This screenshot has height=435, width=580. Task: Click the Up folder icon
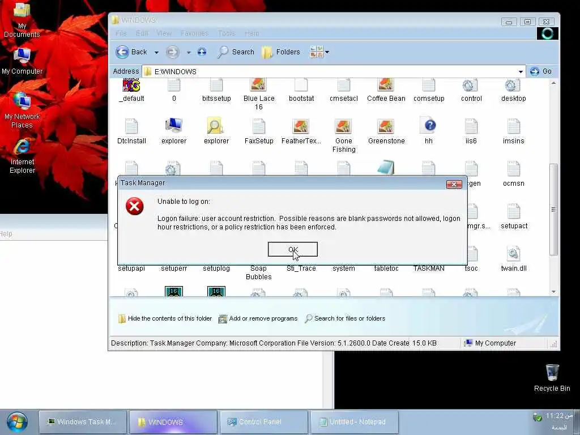pos(202,52)
